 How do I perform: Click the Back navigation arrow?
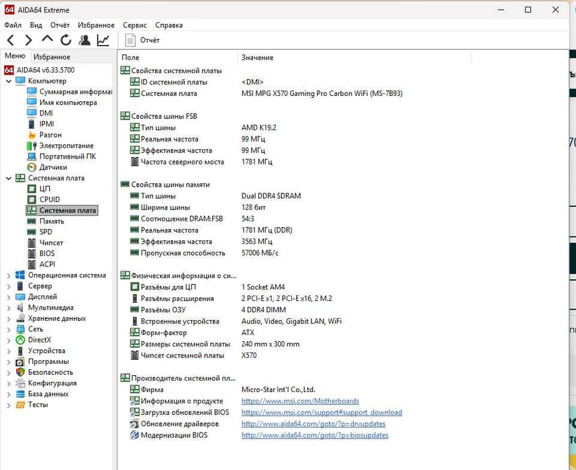[x=11, y=40]
